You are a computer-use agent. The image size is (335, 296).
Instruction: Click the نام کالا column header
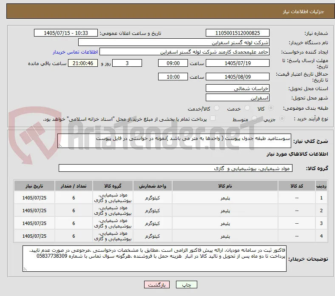[225, 186]
